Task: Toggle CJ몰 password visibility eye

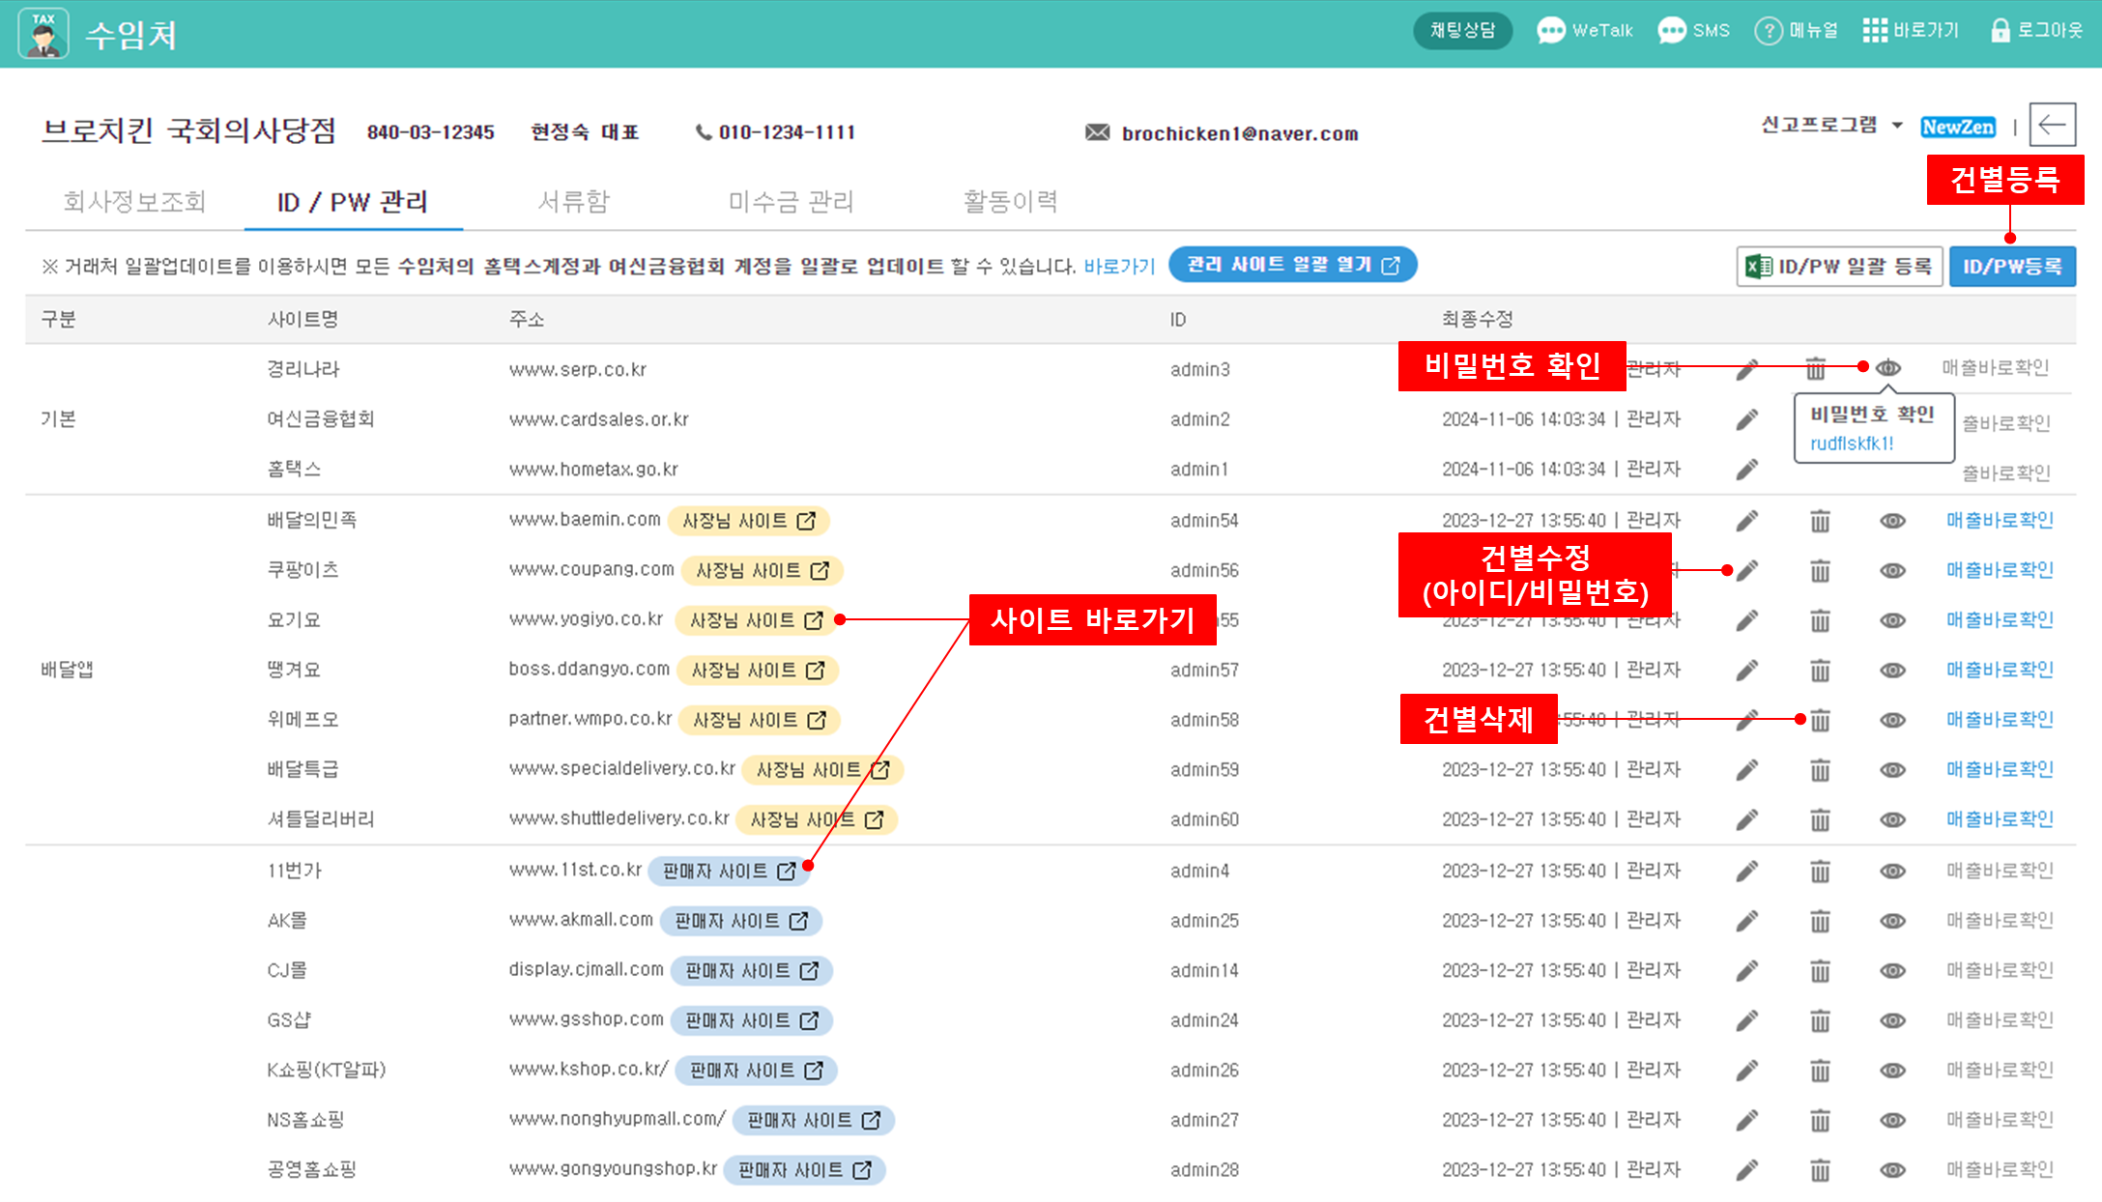Action: click(x=1892, y=971)
